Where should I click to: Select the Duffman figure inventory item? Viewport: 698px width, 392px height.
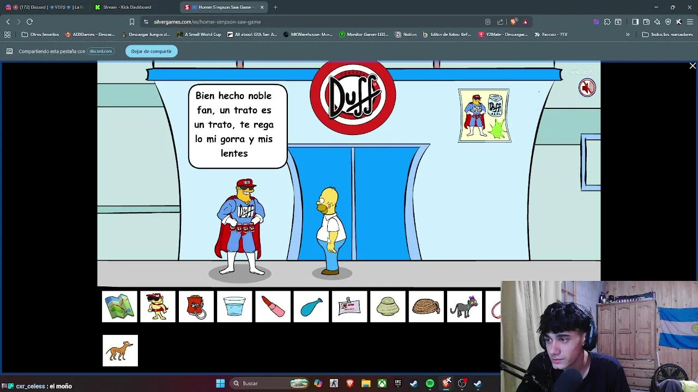158,307
